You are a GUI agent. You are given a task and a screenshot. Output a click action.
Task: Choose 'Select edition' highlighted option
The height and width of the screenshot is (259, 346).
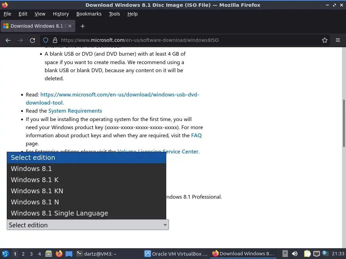point(86,158)
